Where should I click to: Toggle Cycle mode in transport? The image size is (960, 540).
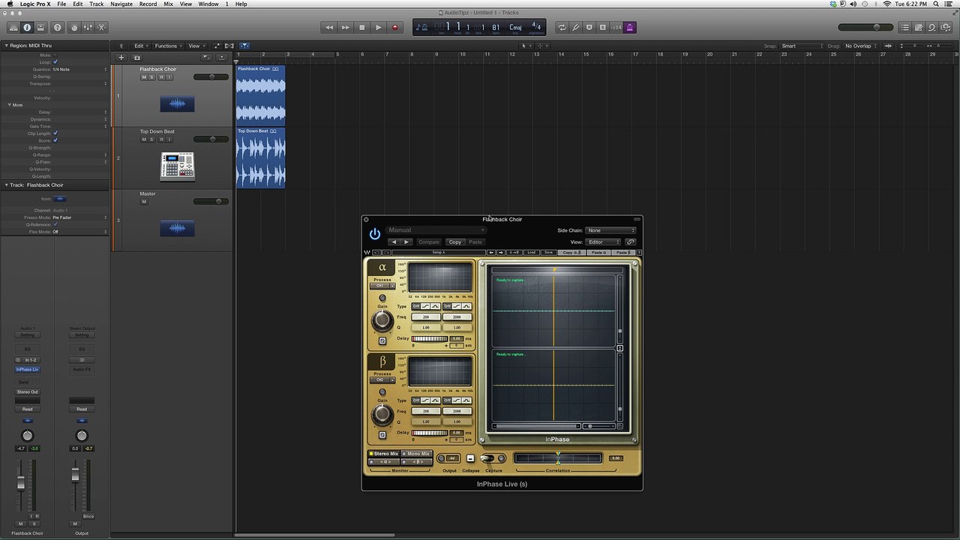(562, 28)
